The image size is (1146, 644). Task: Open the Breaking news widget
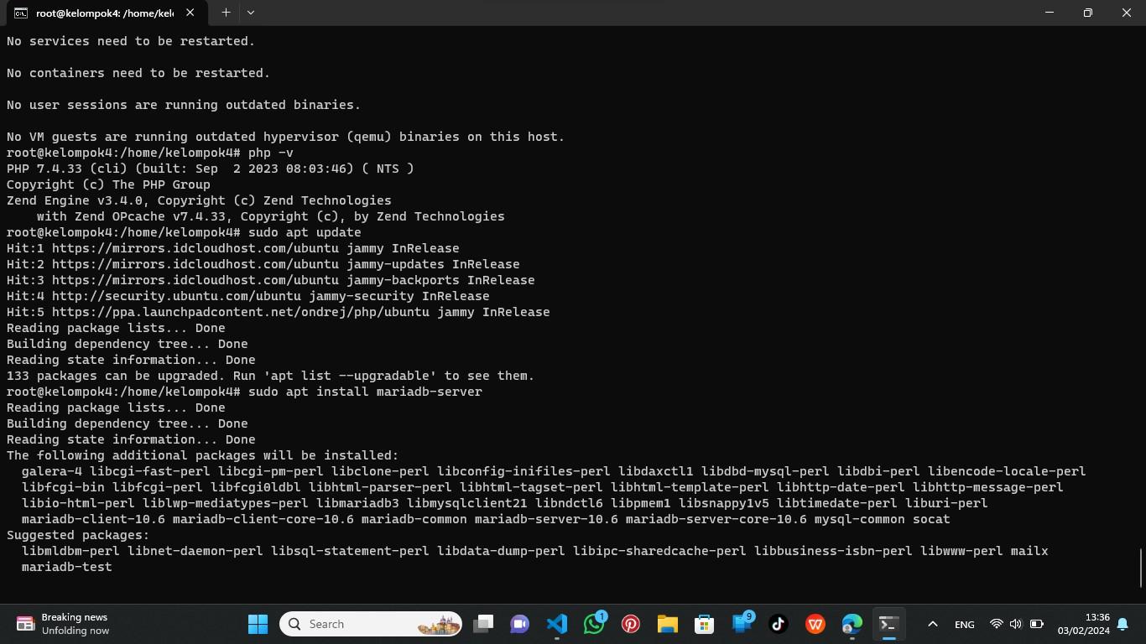[x=63, y=624]
